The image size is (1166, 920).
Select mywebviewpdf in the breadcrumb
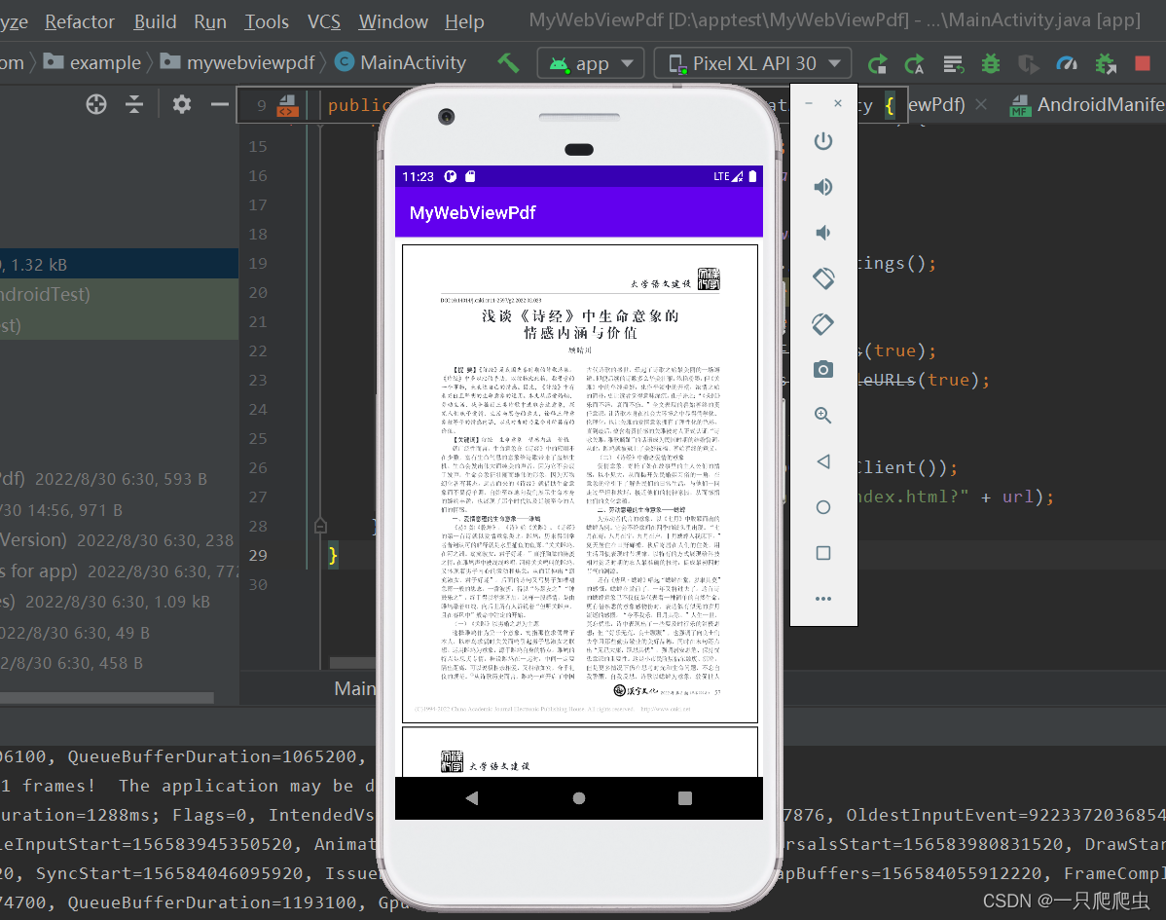point(237,62)
